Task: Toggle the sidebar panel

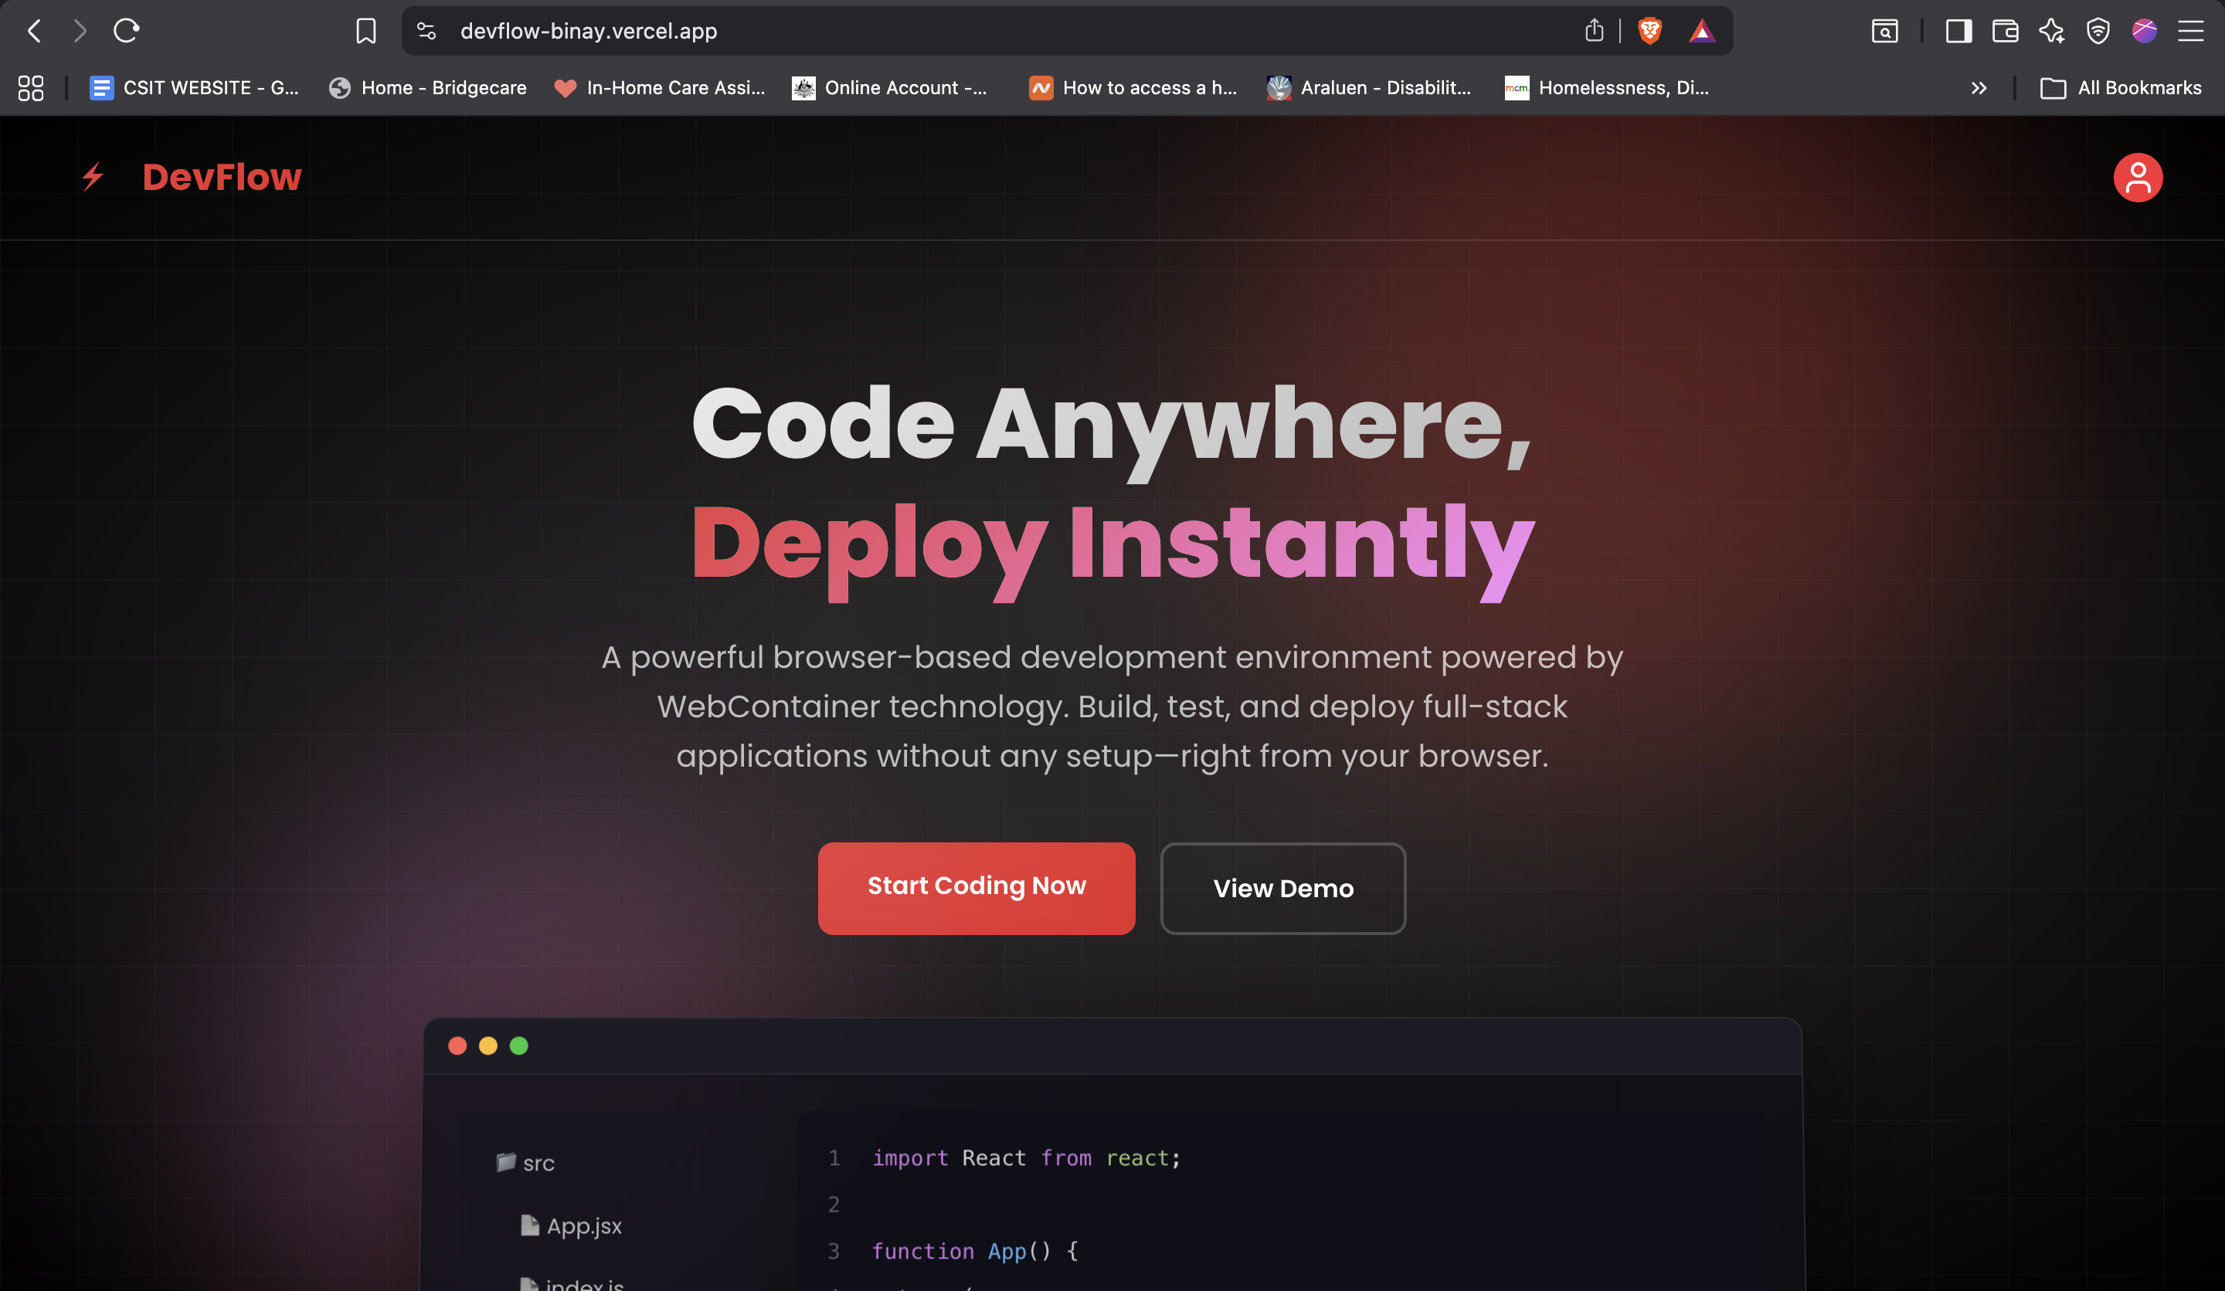Action: click(1958, 31)
